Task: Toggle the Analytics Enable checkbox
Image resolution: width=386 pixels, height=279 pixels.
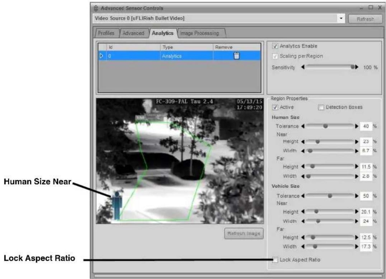Action: [275, 46]
